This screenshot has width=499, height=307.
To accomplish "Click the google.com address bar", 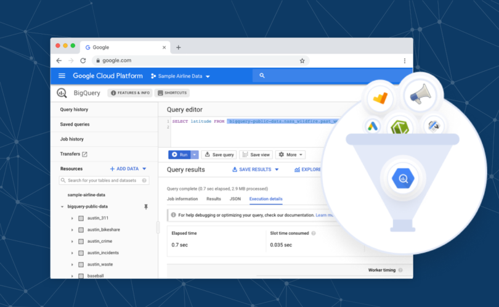I will [200, 60].
